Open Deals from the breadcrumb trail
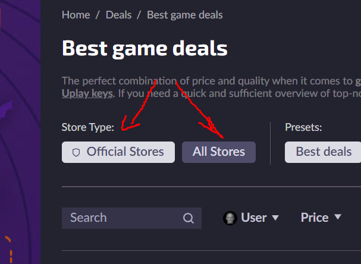 (x=118, y=14)
